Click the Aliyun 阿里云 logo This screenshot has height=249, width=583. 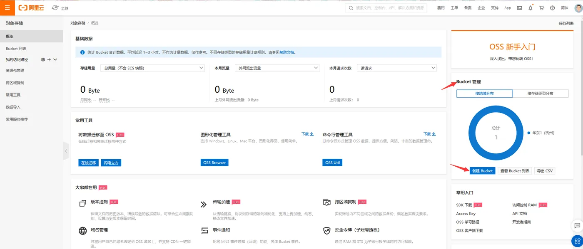(x=31, y=8)
